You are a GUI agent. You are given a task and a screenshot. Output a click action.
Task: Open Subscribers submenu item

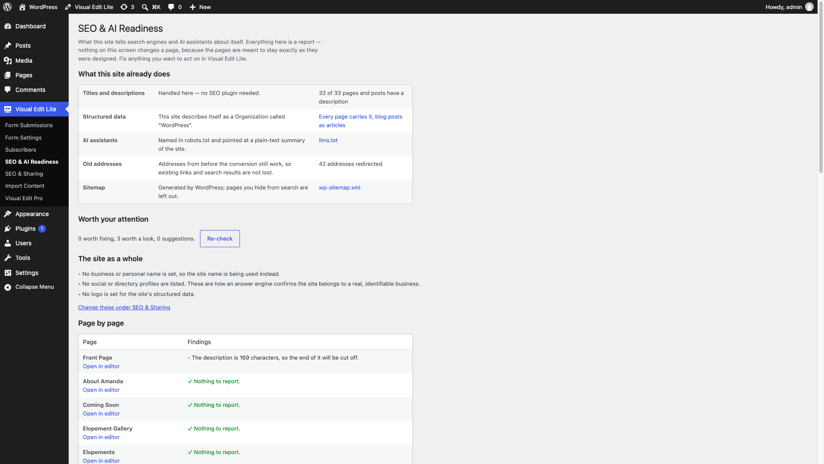coord(21,150)
